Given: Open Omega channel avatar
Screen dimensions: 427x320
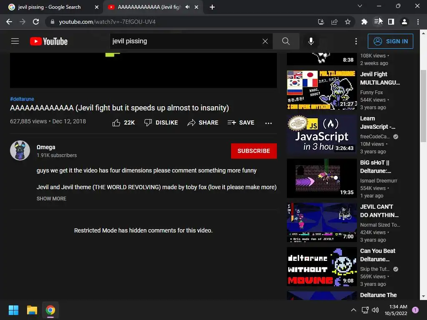Looking at the screenshot, I should click(x=20, y=150).
